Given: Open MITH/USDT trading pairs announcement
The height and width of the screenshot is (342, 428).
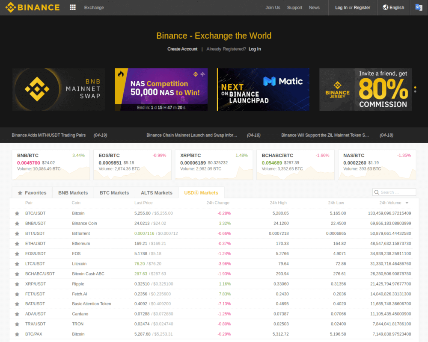Looking at the screenshot, I should tap(49, 135).
